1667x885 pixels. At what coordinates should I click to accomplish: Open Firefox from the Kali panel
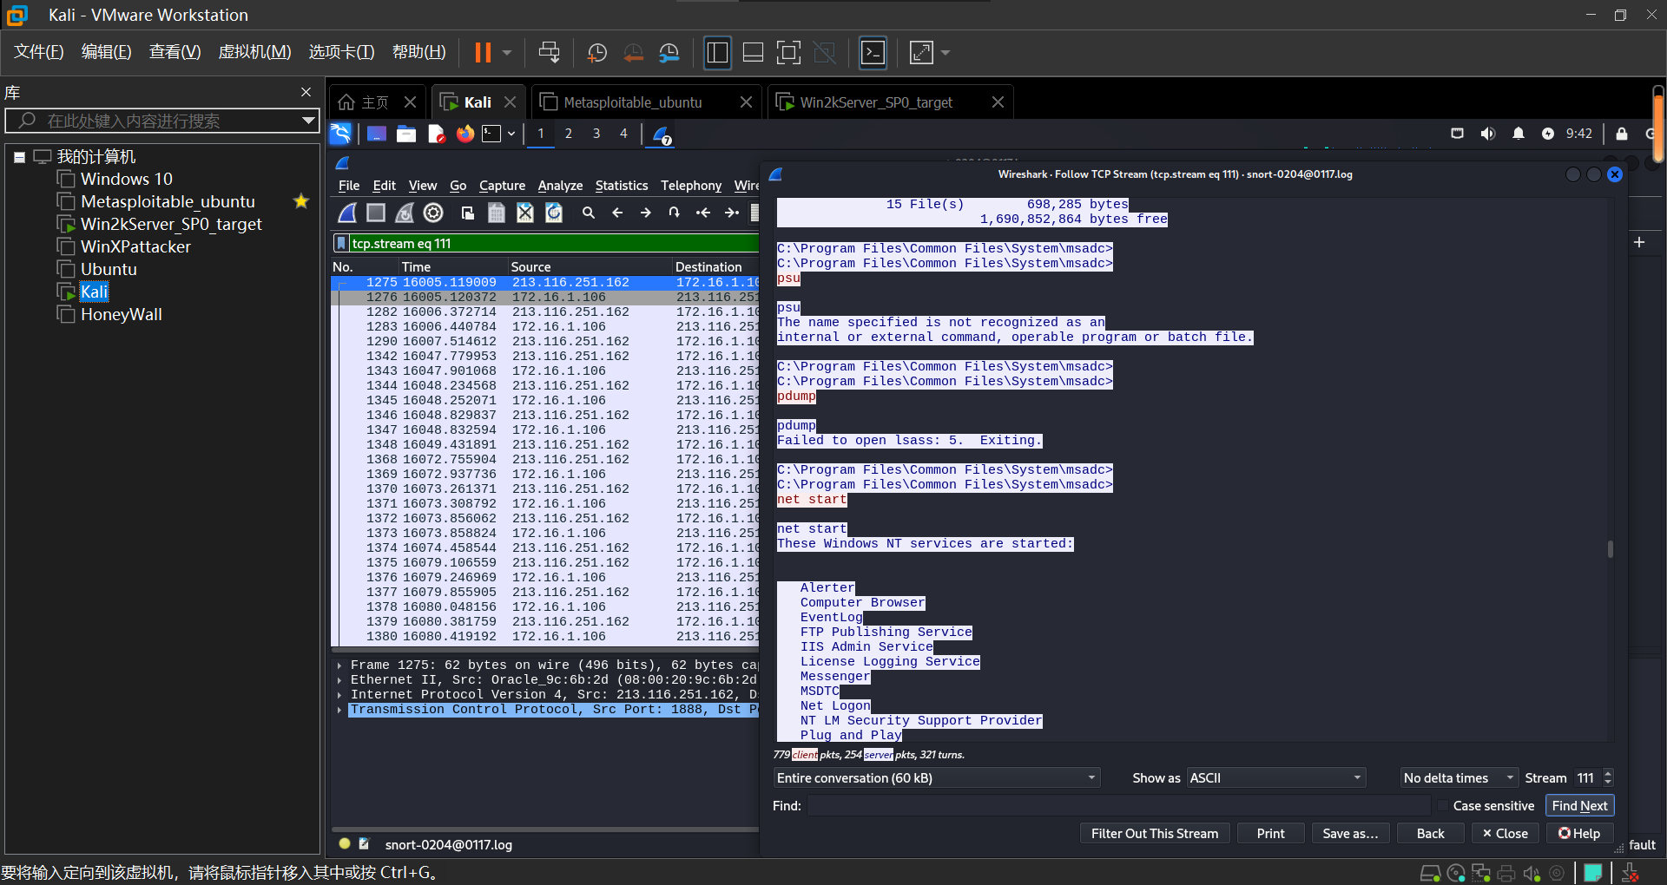(465, 134)
